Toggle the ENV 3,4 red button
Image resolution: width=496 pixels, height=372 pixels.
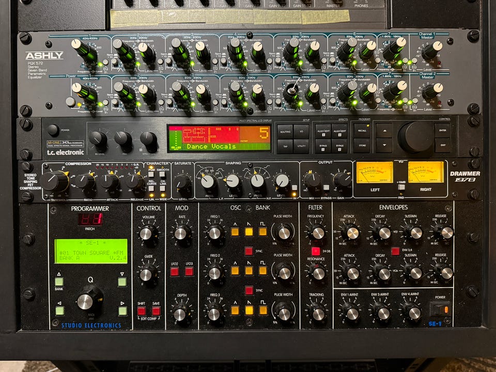[x=395, y=251]
